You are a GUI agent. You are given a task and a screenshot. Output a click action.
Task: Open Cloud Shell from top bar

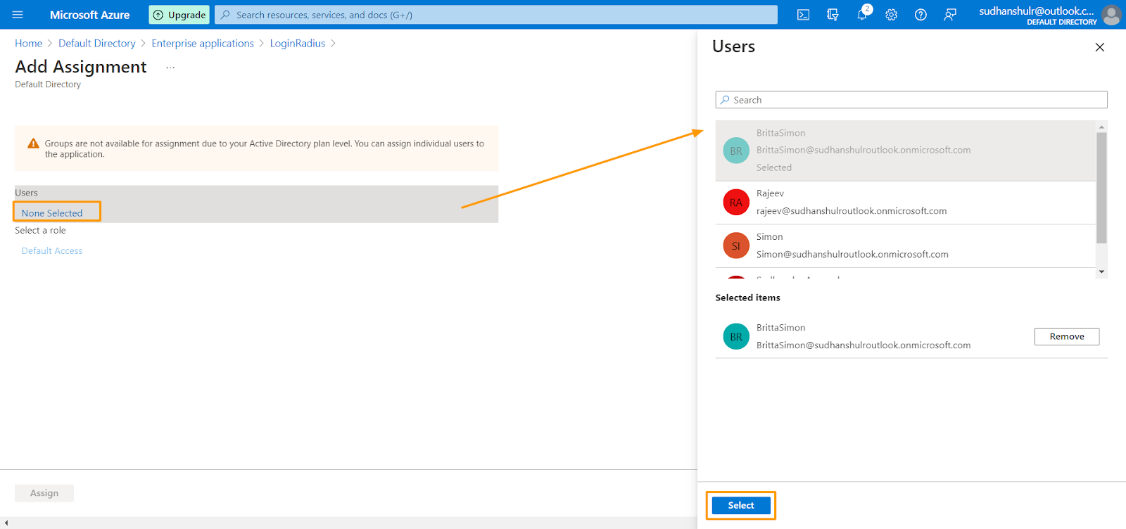pos(803,15)
